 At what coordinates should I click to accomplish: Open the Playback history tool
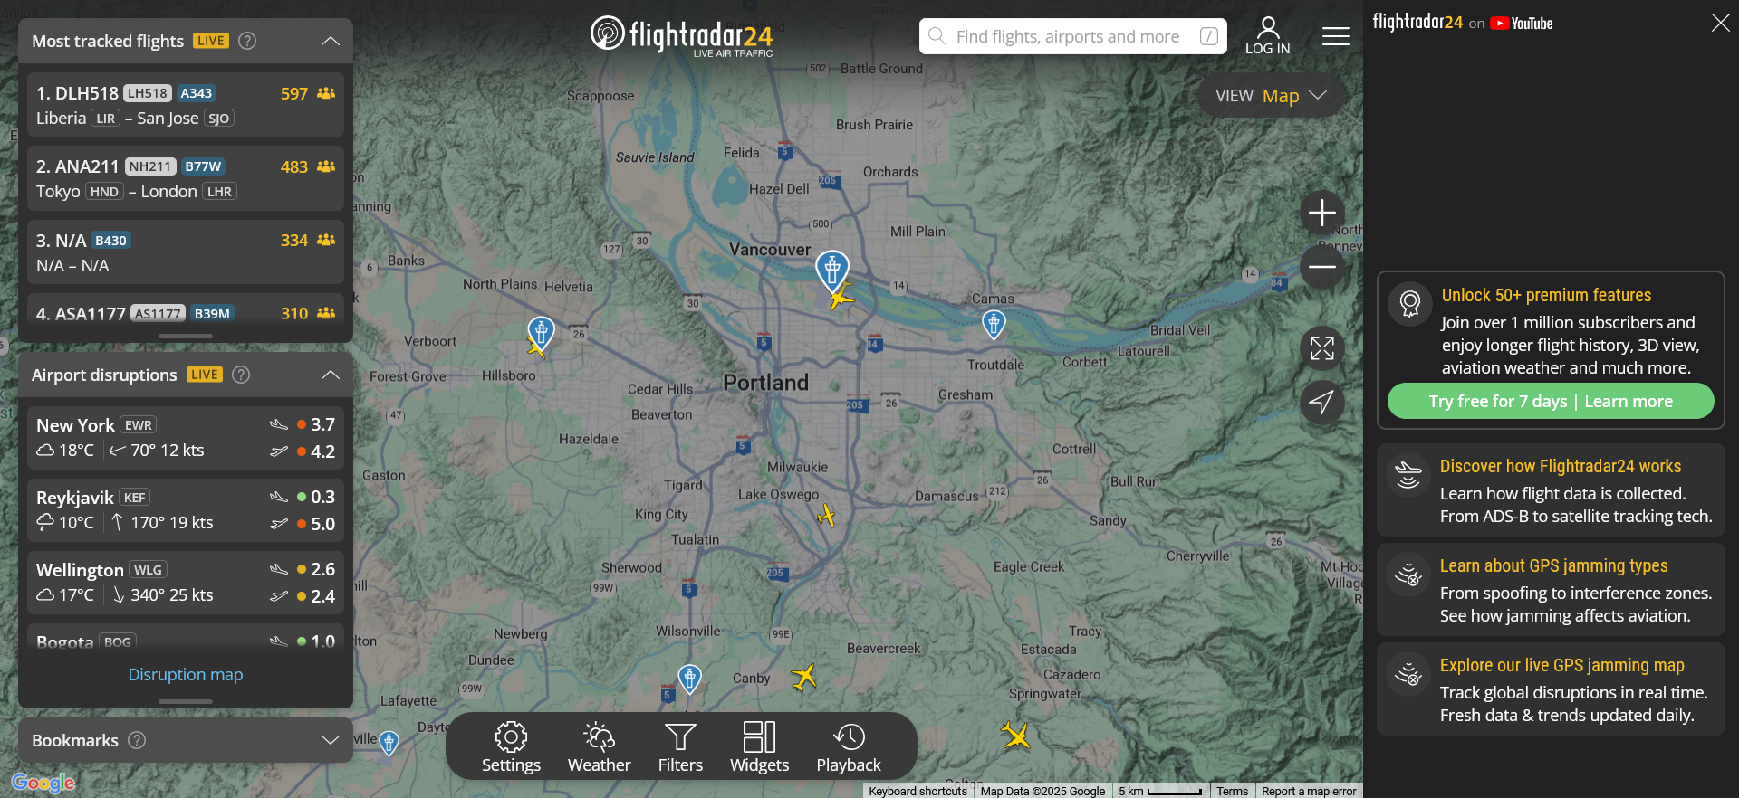pyautogui.click(x=849, y=747)
